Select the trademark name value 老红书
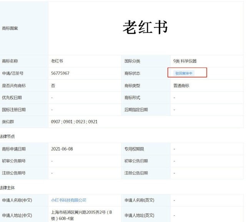Screen dimensions: 246x222 pyautogui.click(x=57, y=61)
